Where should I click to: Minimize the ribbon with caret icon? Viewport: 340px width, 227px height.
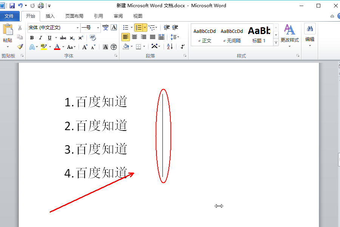click(x=332, y=16)
